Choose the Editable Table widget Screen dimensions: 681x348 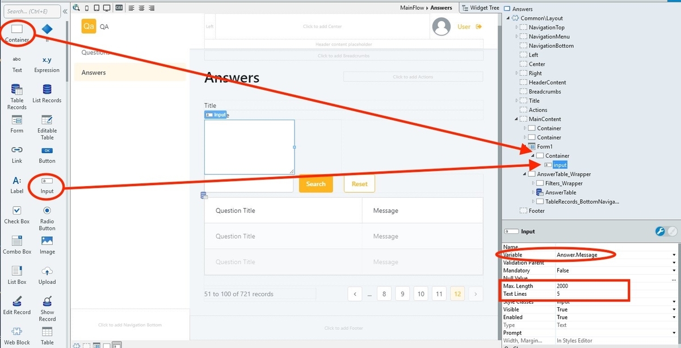click(x=47, y=127)
